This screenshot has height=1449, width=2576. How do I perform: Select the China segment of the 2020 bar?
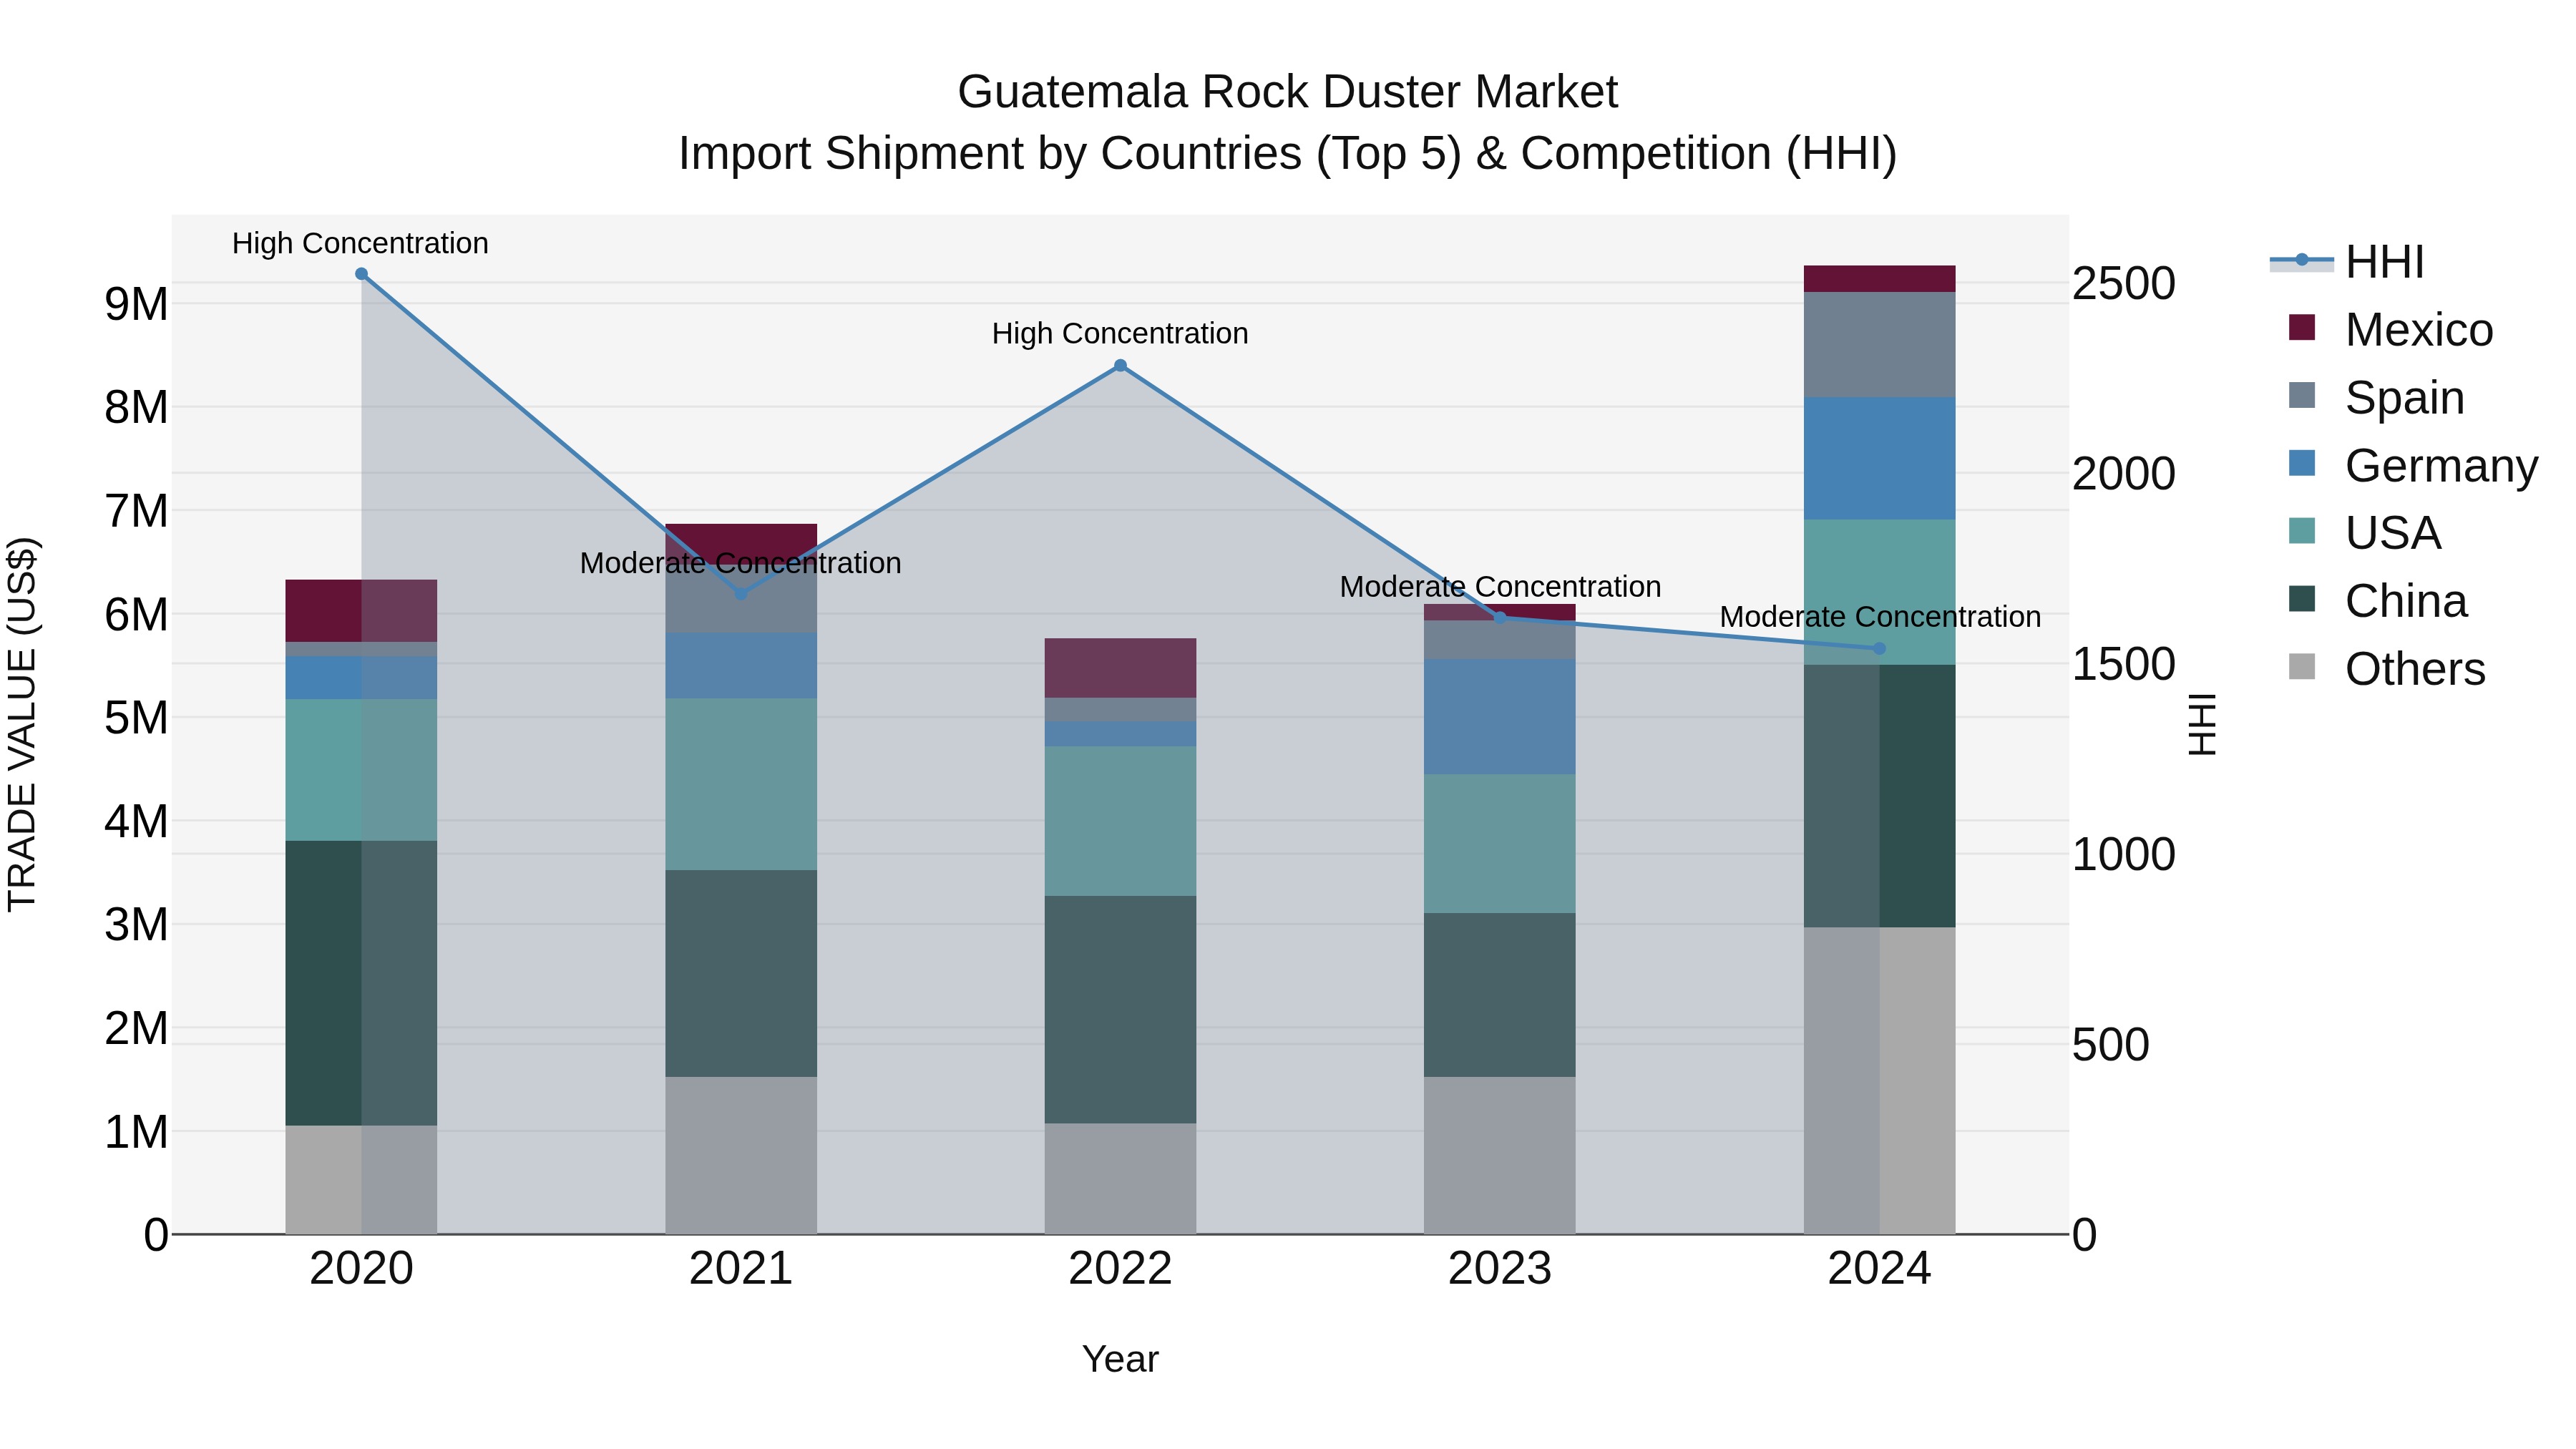point(361,983)
